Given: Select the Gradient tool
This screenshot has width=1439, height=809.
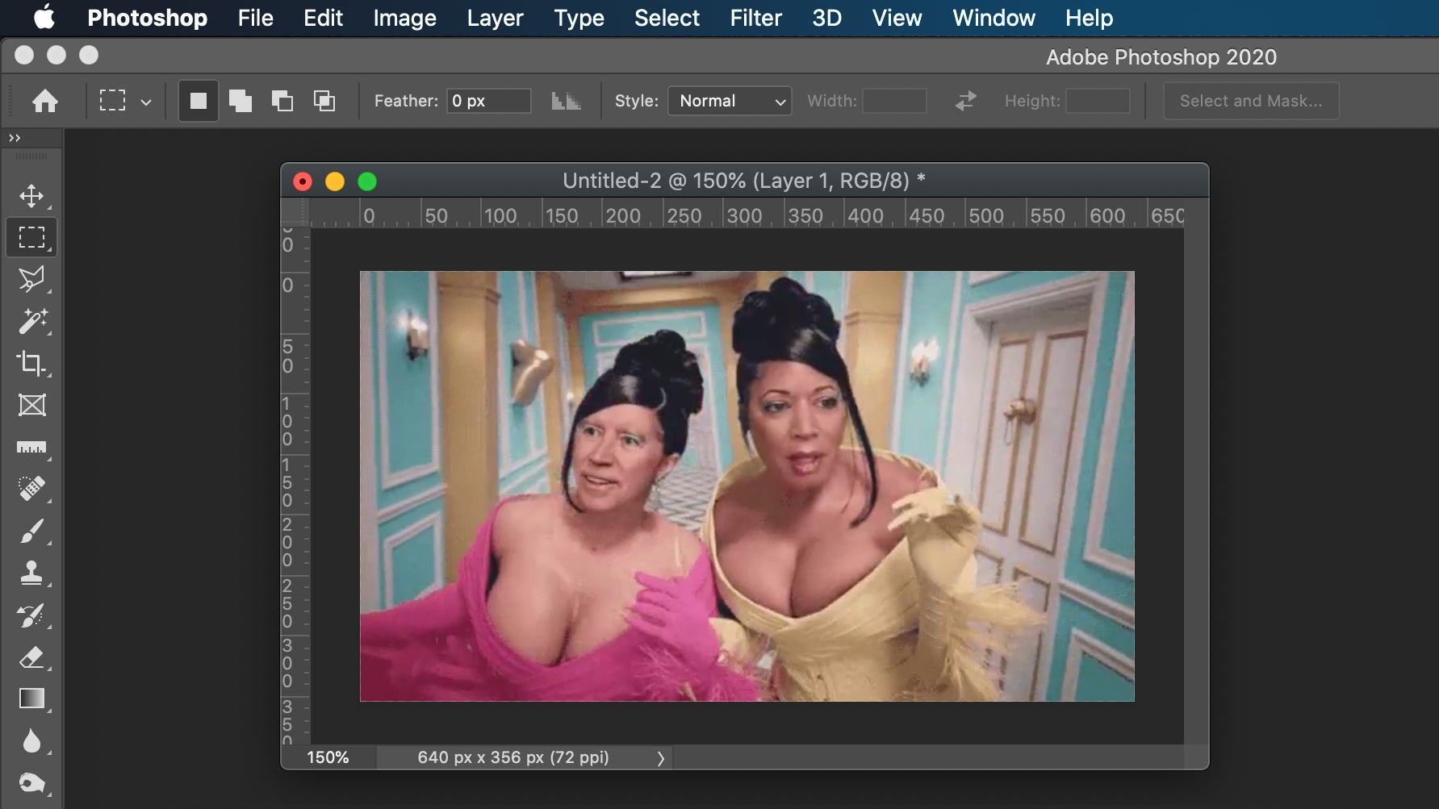Looking at the screenshot, I should (31, 698).
